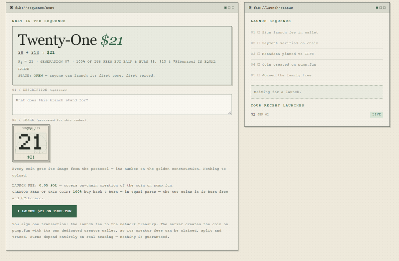Click the filled square control in the launch status window

click(x=377, y=8)
